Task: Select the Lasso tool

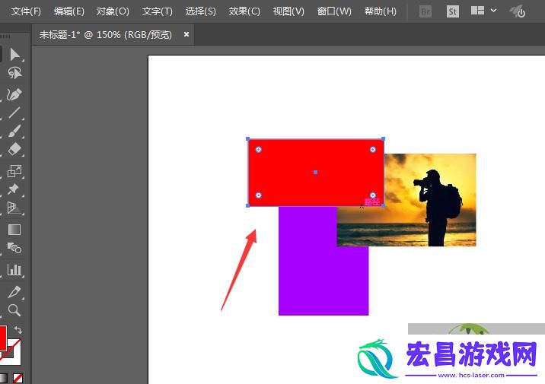Action: (14, 73)
